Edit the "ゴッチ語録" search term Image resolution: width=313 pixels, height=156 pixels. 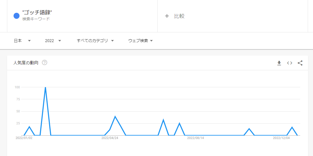click(37, 13)
